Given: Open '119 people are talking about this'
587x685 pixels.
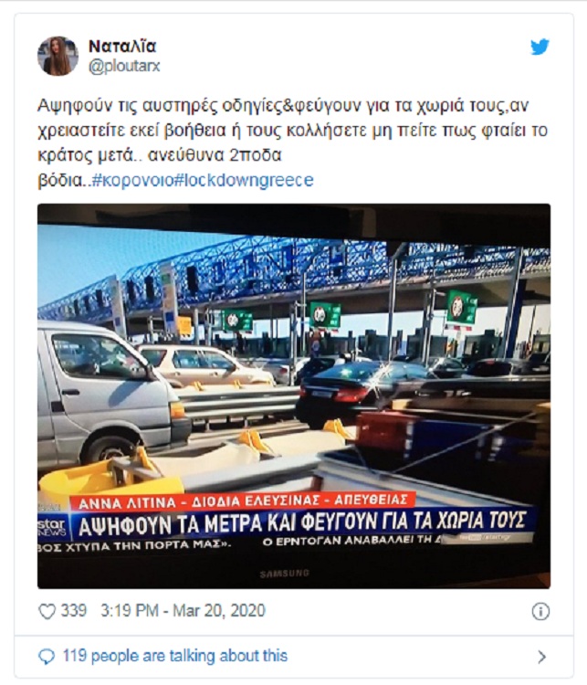Looking at the screenshot, I should point(174,656).
